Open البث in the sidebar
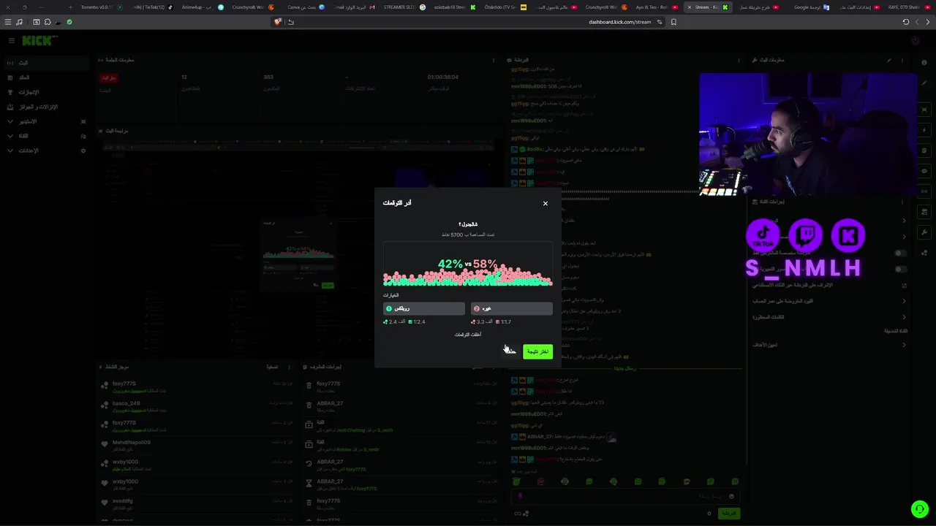The image size is (936, 526). point(45,63)
